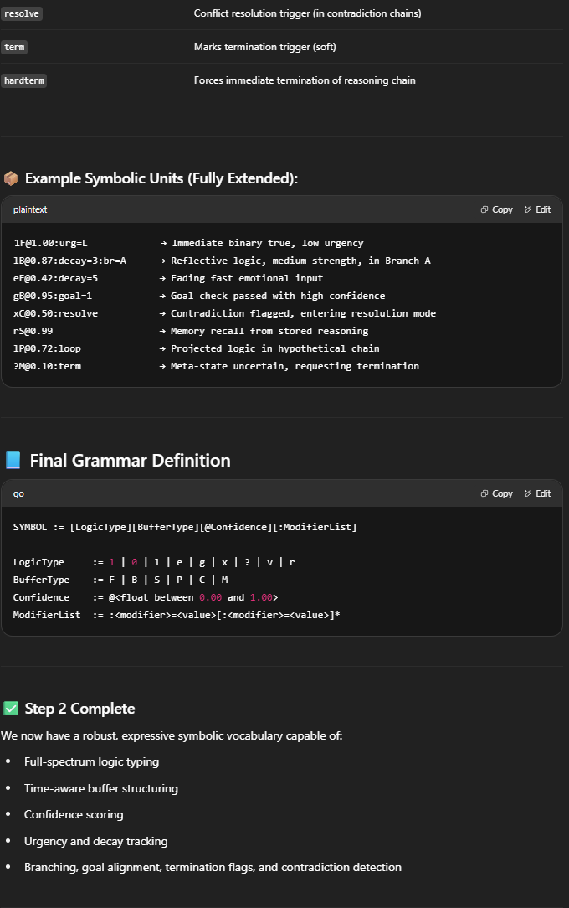Edit the plaintext code block
569x908 pixels.
pyautogui.click(x=537, y=209)
